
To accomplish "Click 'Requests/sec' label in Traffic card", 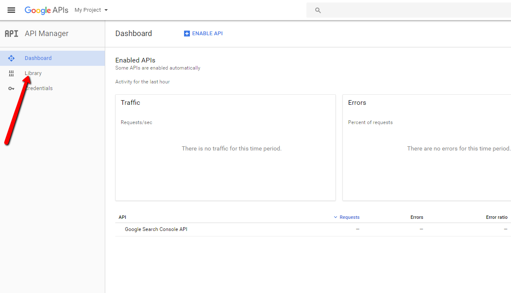I will click(136, 122).
